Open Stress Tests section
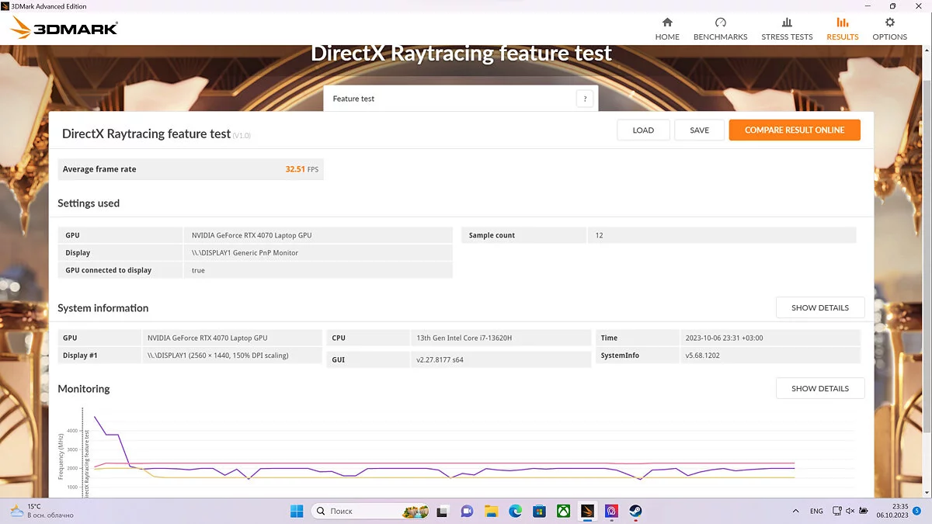Screen dimensions: 932x524 (787, 29)
